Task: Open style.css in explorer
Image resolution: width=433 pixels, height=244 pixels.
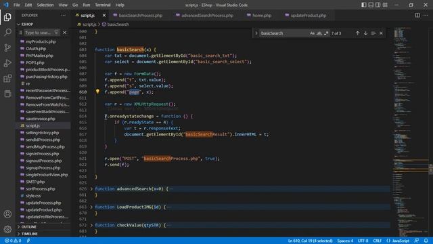Action: point(33,196)
